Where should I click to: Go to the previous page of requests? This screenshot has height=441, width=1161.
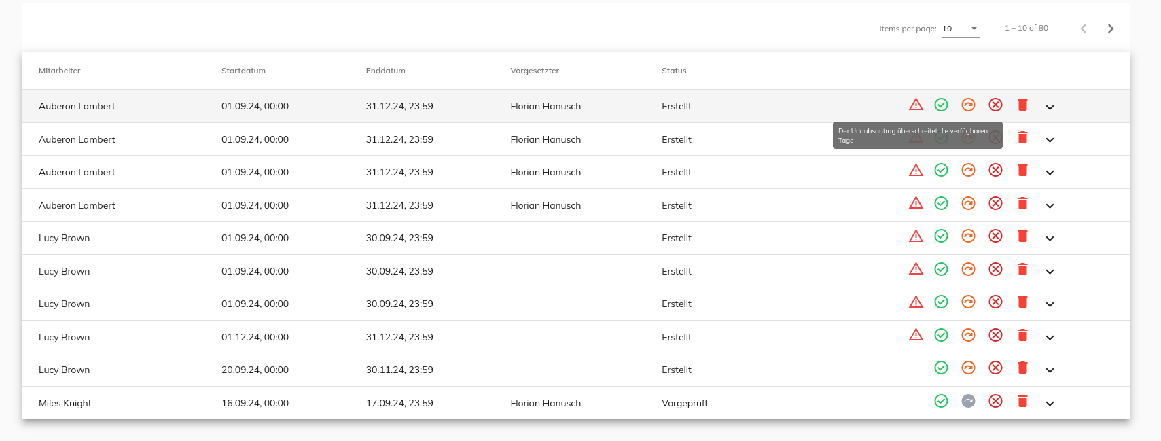tap(1084, 29)
